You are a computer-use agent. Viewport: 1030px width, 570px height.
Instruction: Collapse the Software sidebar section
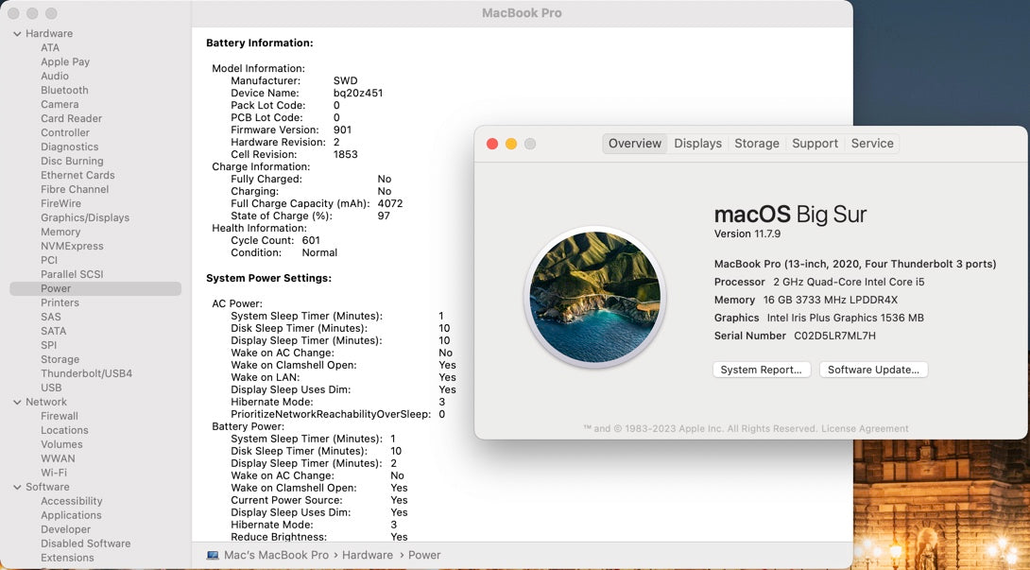[x=17, y=487]
